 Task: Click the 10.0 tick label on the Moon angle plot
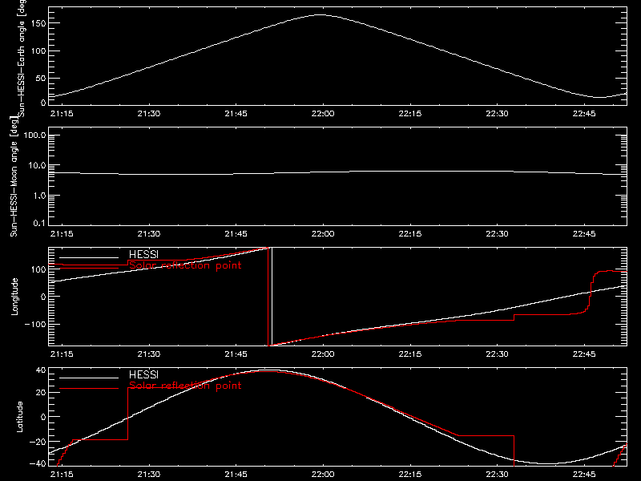tap(37, 165)
